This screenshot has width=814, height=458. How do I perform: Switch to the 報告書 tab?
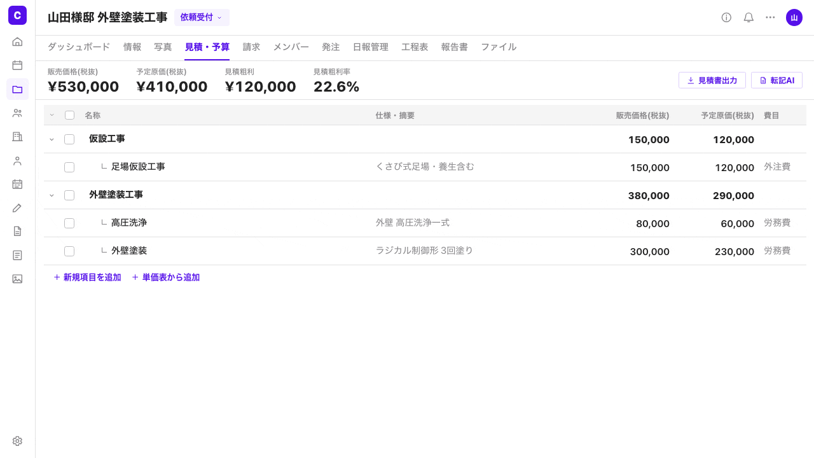tap(455, 47)
